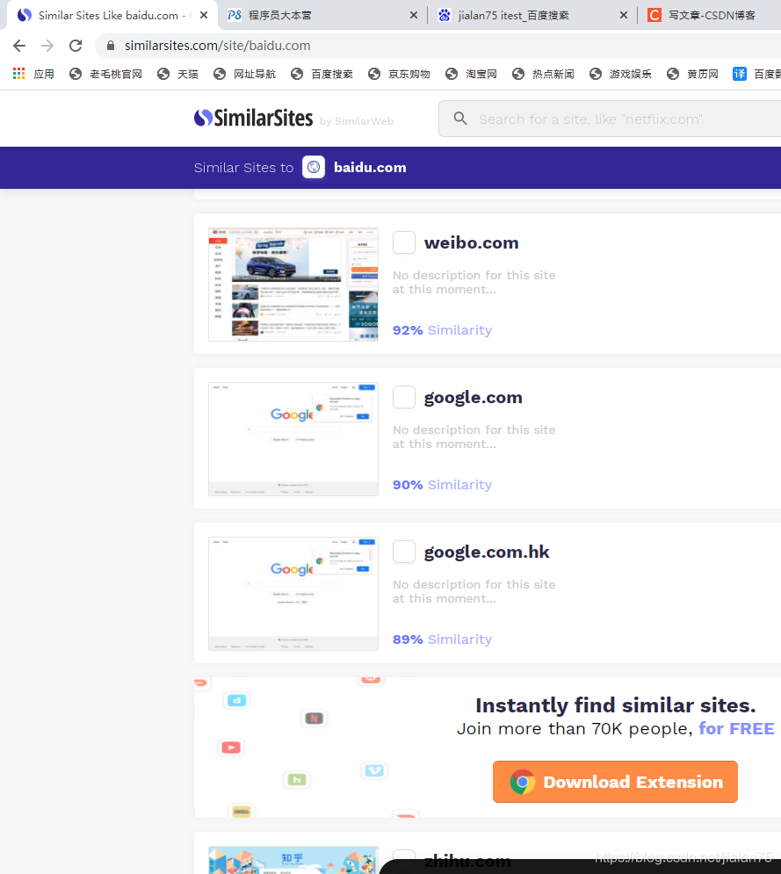Open the google.com.hk screenshot thumbnail

pos(293,594)
